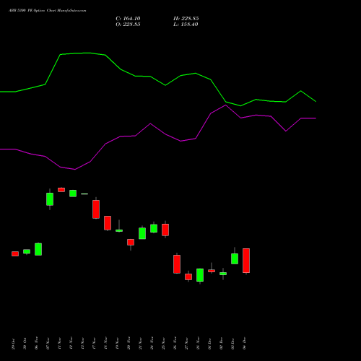Click the 06 Nov date label
This screenshot has width=361, height=361.
pyautogui.click(x=36, y=343)
